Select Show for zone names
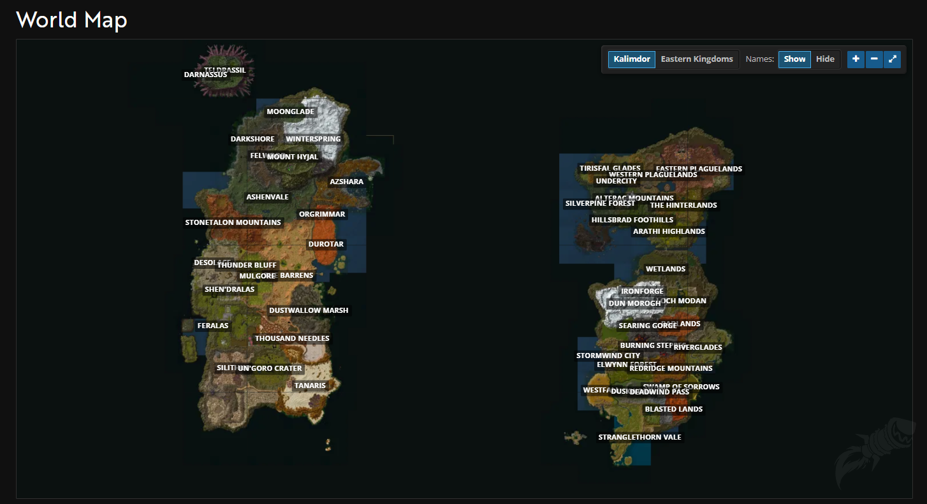 click(x=794, y=59)
